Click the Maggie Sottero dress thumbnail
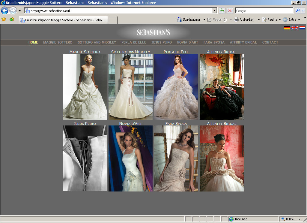 85,87
